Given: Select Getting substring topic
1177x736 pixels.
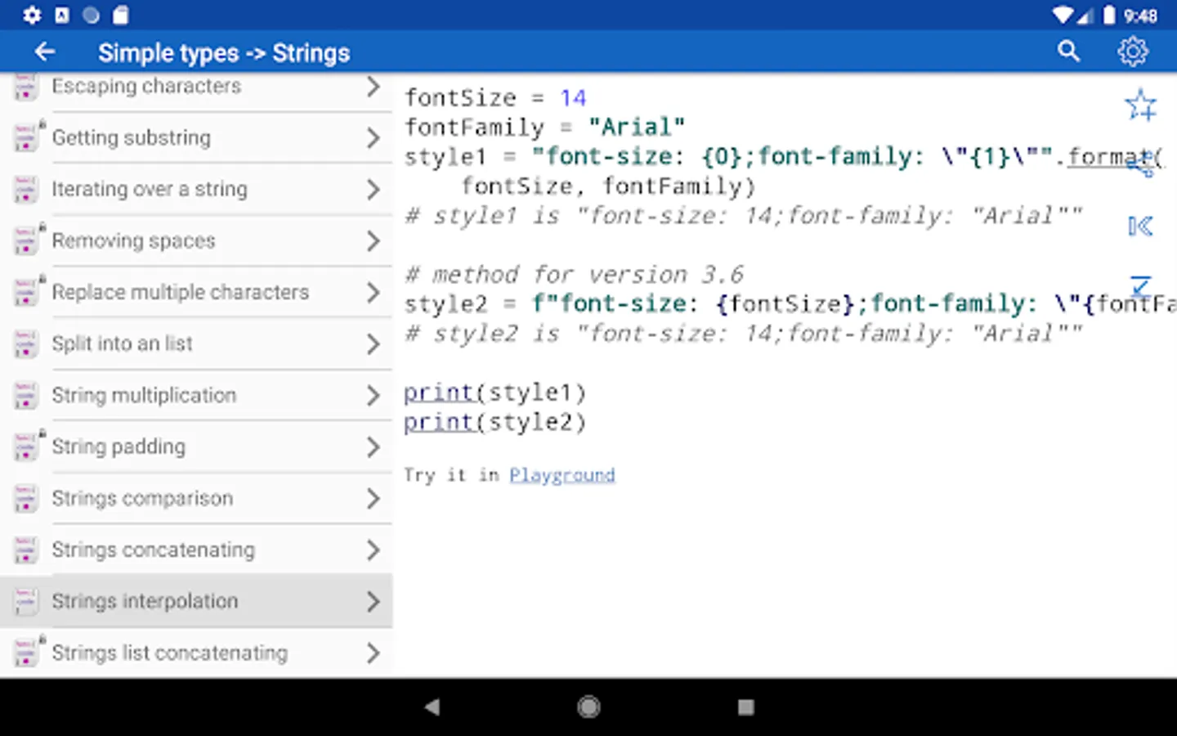Looking at the screenshot, I should [196, 137].
